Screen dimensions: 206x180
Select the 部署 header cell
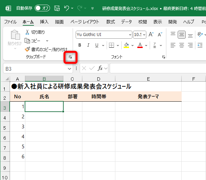(x=73, y=97)
